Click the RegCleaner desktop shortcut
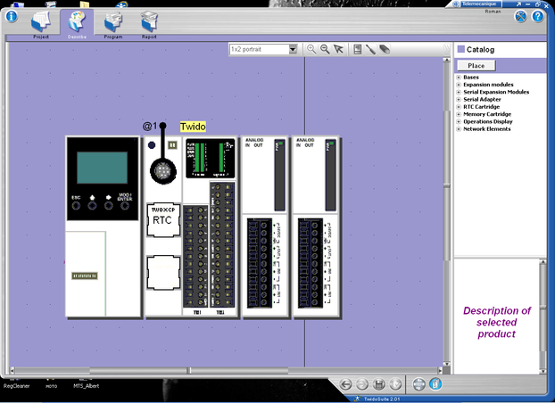 tap(17, 386)
